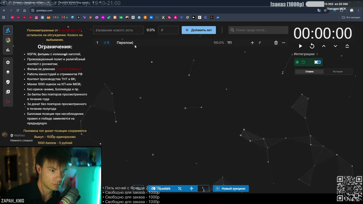Click the QR code thumbnail
The image size is (363, 204).
[349, 189]
